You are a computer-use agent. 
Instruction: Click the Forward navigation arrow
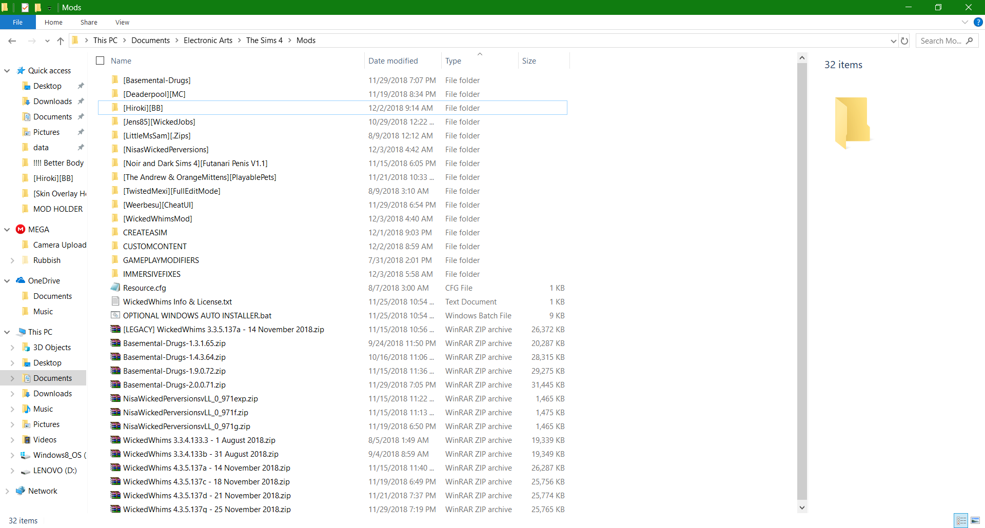[x=32, y=40]
